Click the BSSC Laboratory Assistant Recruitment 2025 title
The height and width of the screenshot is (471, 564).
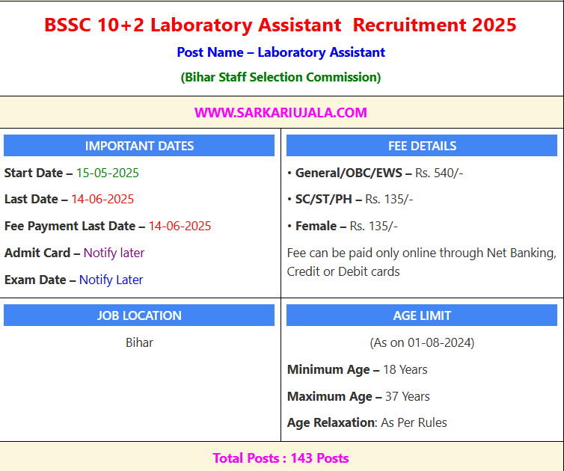pos(281,25)
